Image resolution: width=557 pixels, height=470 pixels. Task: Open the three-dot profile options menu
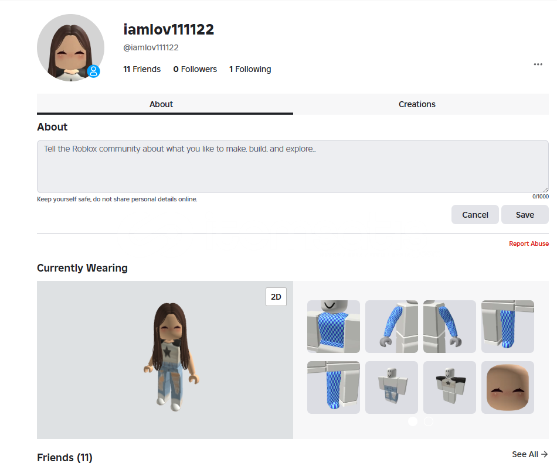[x=538, y=64]
